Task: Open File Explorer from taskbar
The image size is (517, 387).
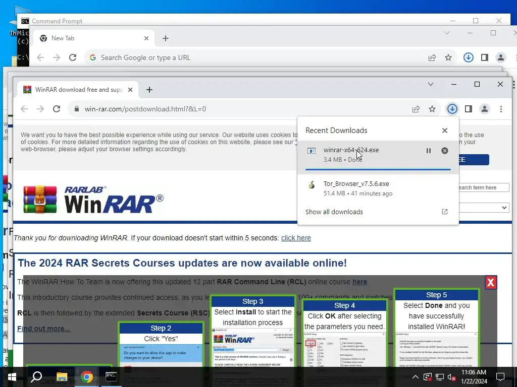Action: coord(62,377)
